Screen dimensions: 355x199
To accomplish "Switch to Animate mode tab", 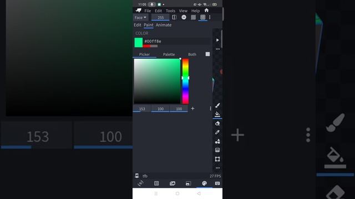I will pyautogui.click(x=164, y=25).
